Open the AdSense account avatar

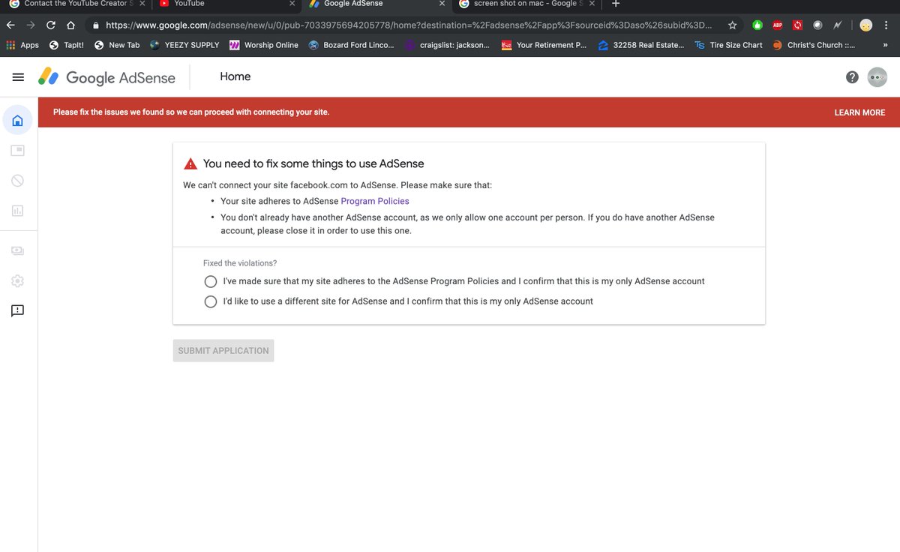coord(877,77)
